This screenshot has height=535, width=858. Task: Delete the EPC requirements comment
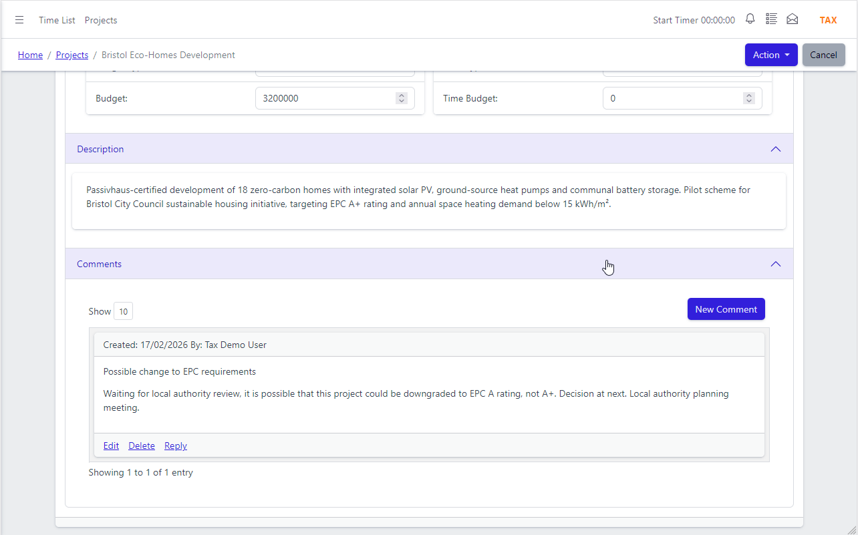pyautogui.click(x=142, y=445)
